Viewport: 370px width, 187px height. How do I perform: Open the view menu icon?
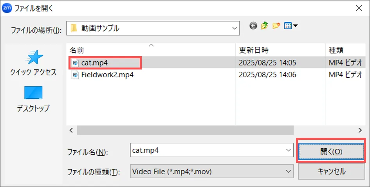pos(291,26)
